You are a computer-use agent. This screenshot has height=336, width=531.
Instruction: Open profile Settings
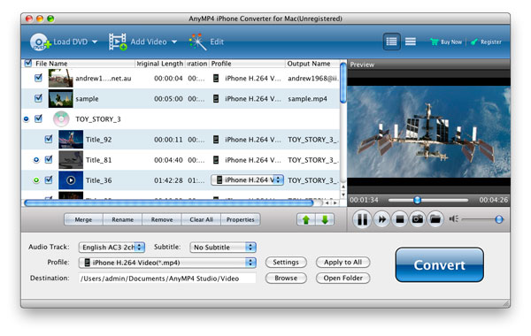pyautogui.click(x=286, y=263)
